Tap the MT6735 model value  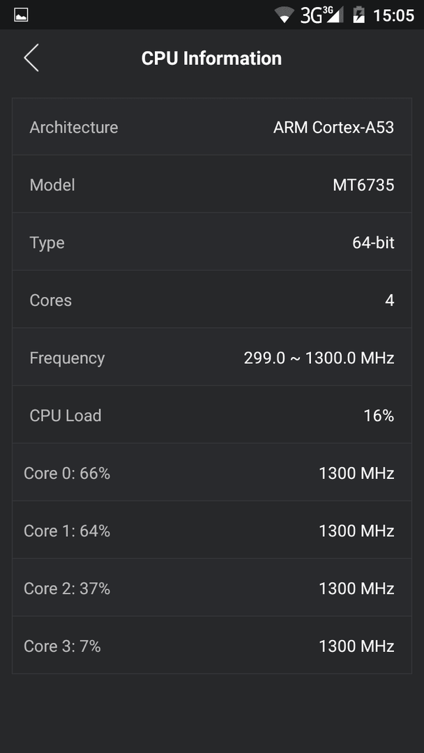point(363,185)
